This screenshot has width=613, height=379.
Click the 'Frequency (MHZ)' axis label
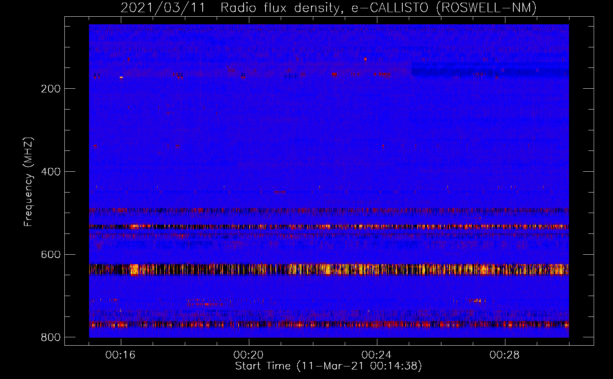tap(28, 182)
